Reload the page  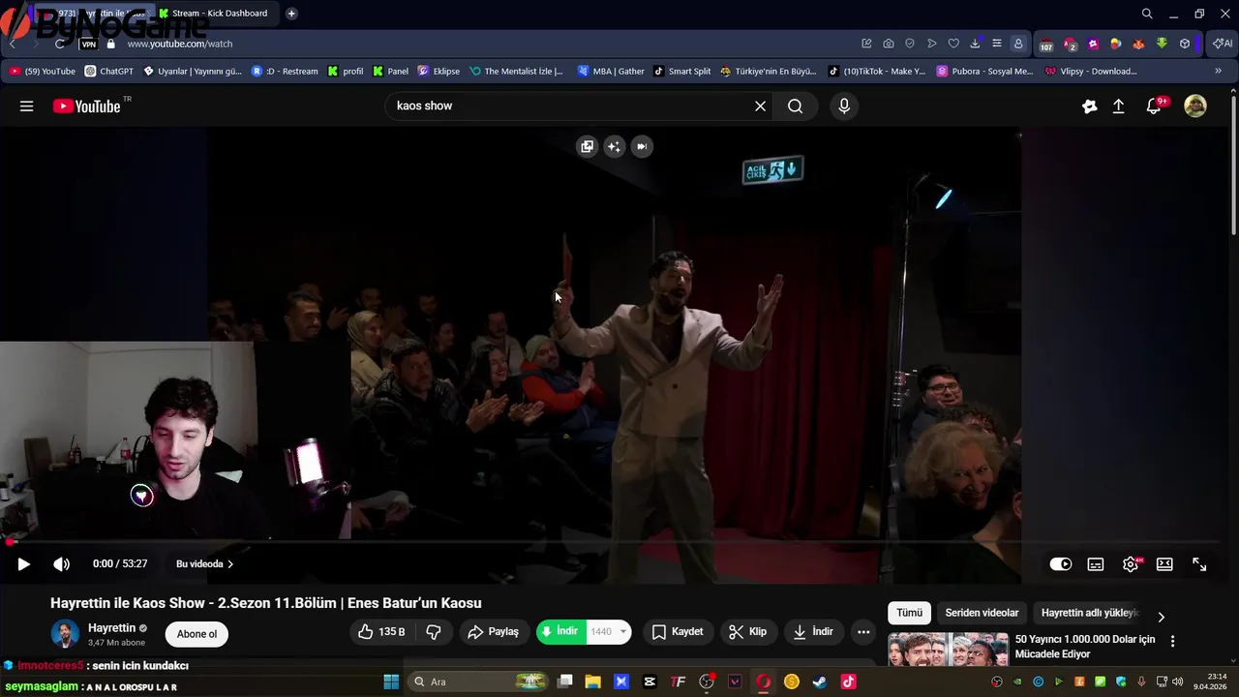point(60,44)
